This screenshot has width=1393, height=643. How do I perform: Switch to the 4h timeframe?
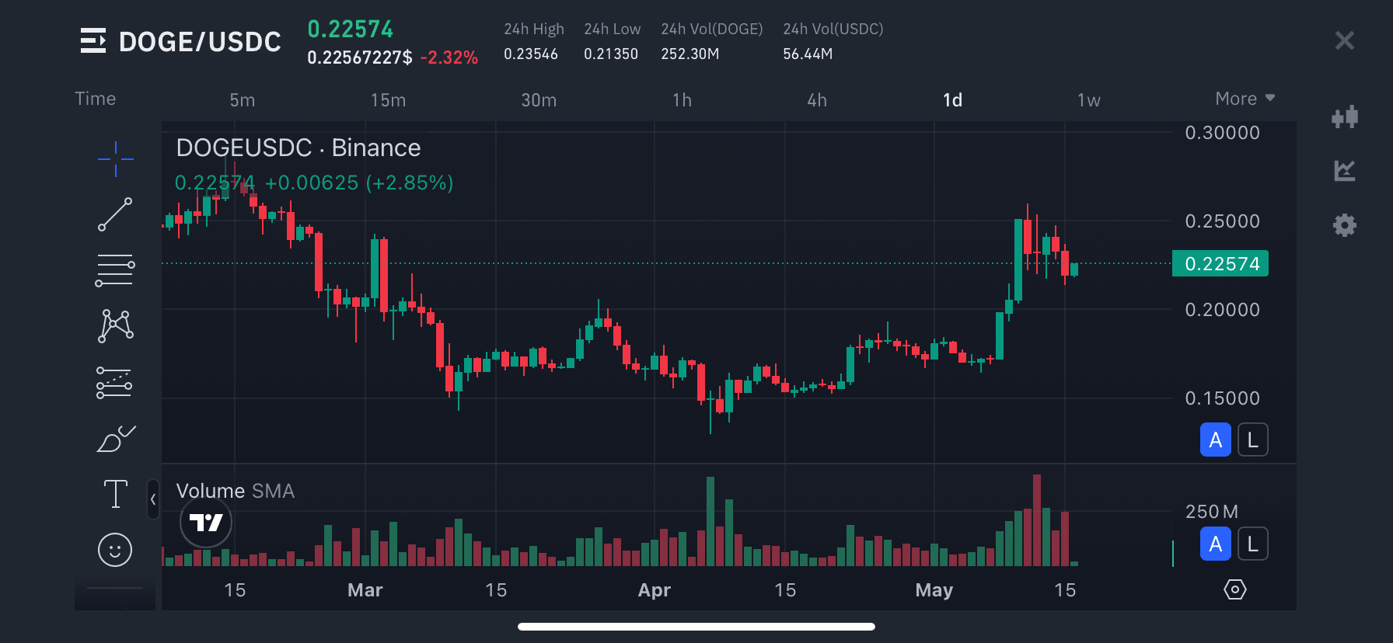click(817, 100)
